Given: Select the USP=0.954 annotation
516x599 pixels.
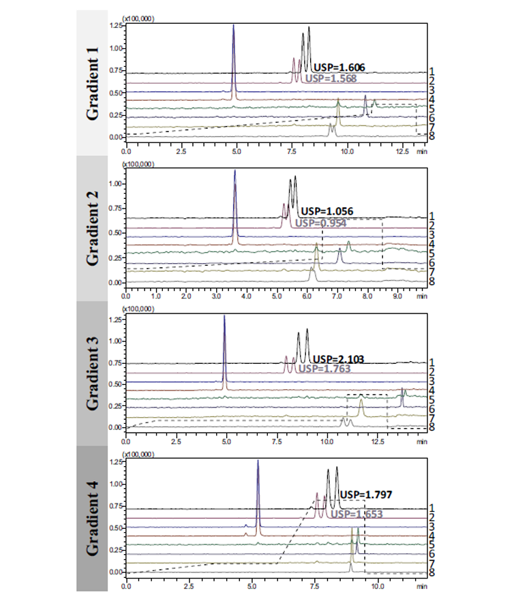Looking at the screenshot, I should click(x=318, y=222).
